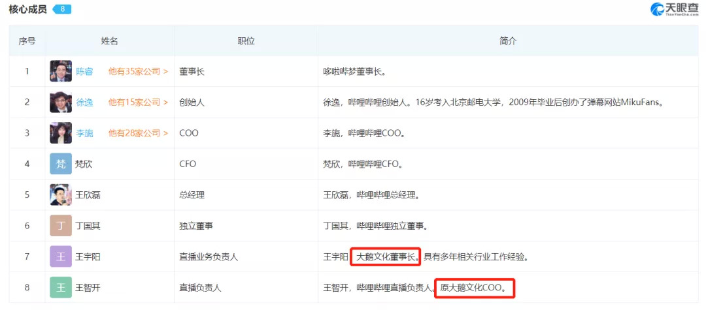
Task: Expand 他有35家公司 for 陈睿
Action: 138,71
